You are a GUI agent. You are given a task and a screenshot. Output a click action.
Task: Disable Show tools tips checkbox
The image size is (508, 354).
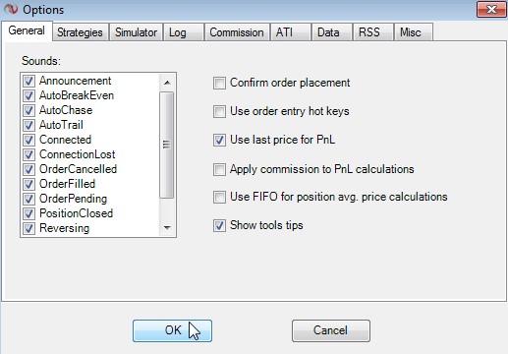point(219,225)
